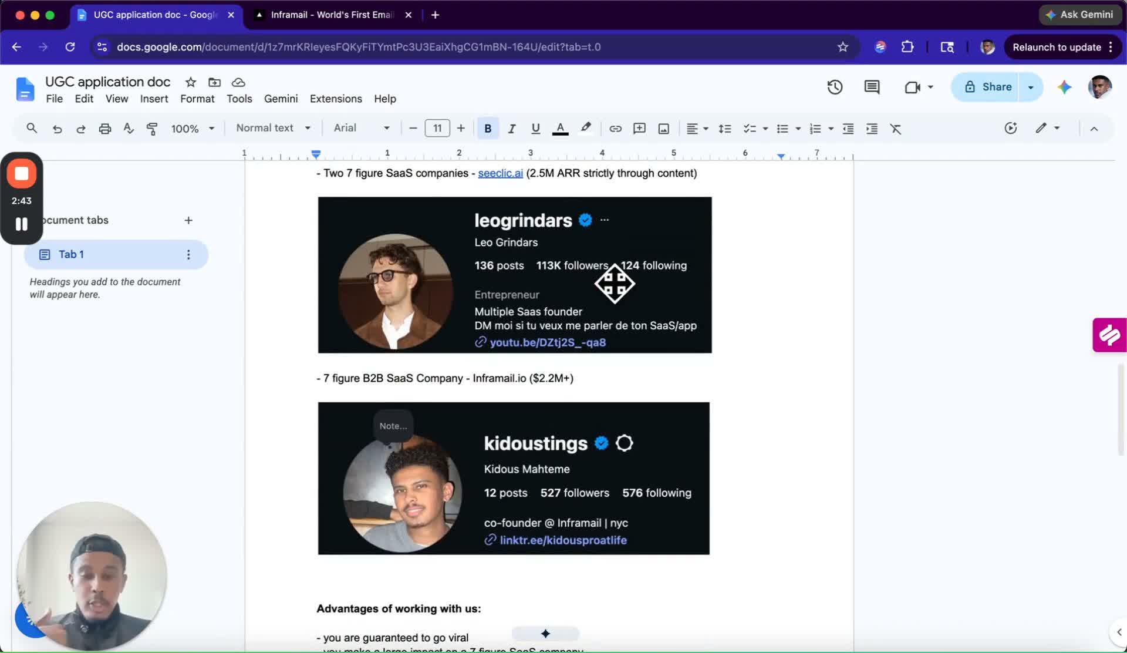Insert a link with chain icon
Screen dimensions: 1127x653
pos(615,129)
